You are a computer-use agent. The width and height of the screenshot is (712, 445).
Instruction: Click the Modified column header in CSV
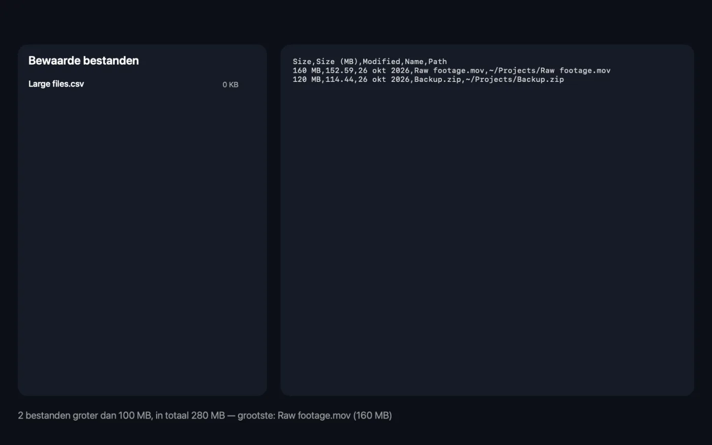[x=381, y=62]
